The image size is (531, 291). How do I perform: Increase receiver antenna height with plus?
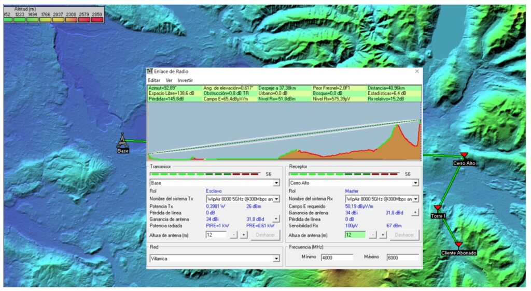click(383, 235)
